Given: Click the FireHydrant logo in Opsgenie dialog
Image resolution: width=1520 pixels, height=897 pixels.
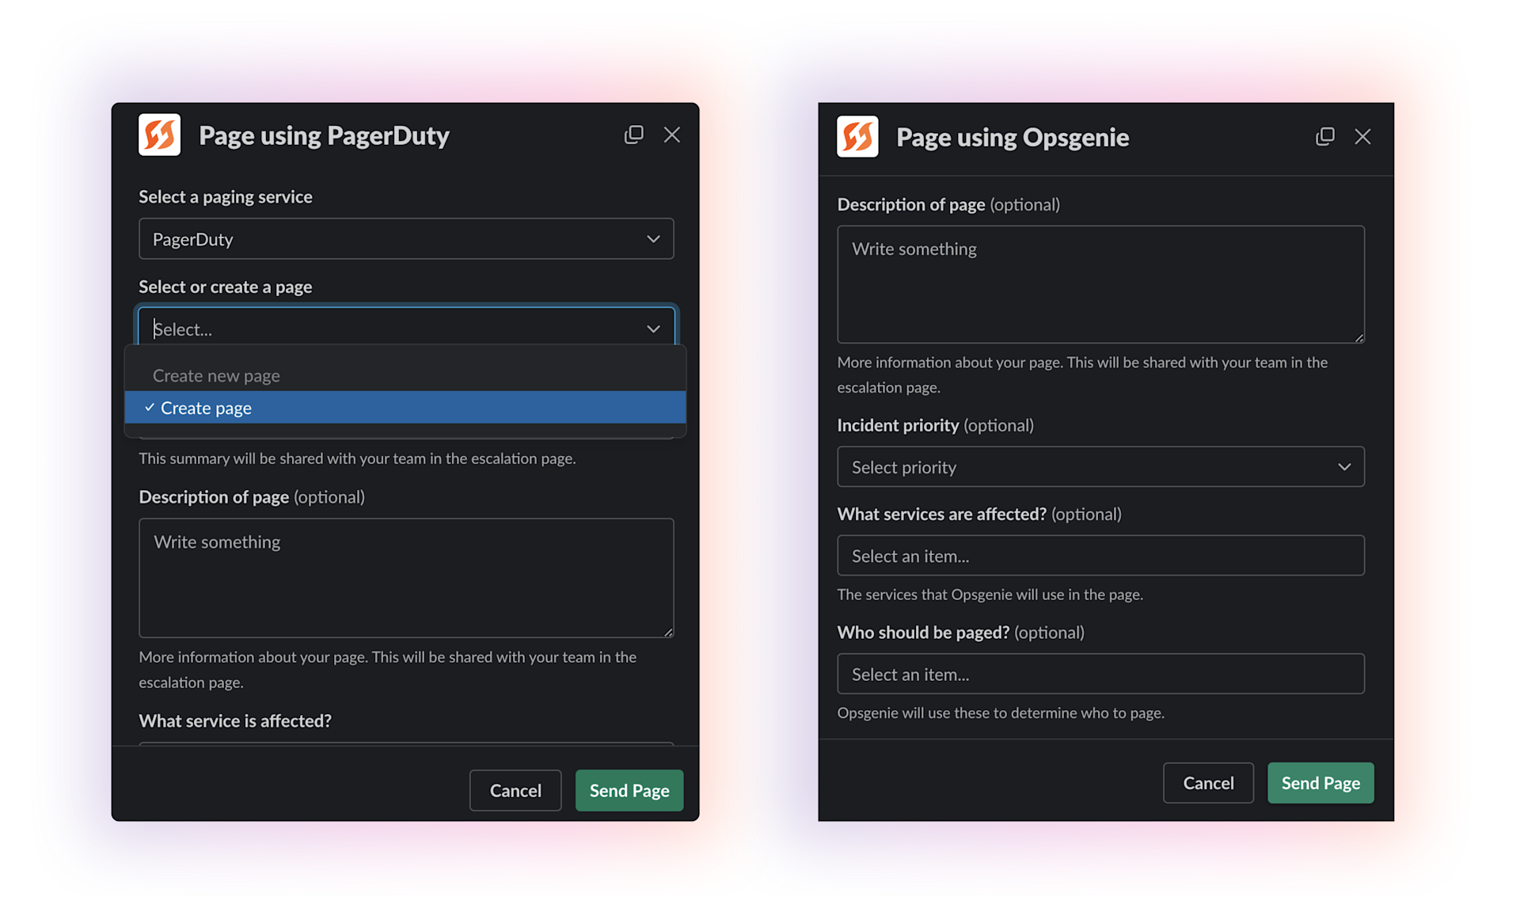Looking at the screenshot, I should [857, 136].
